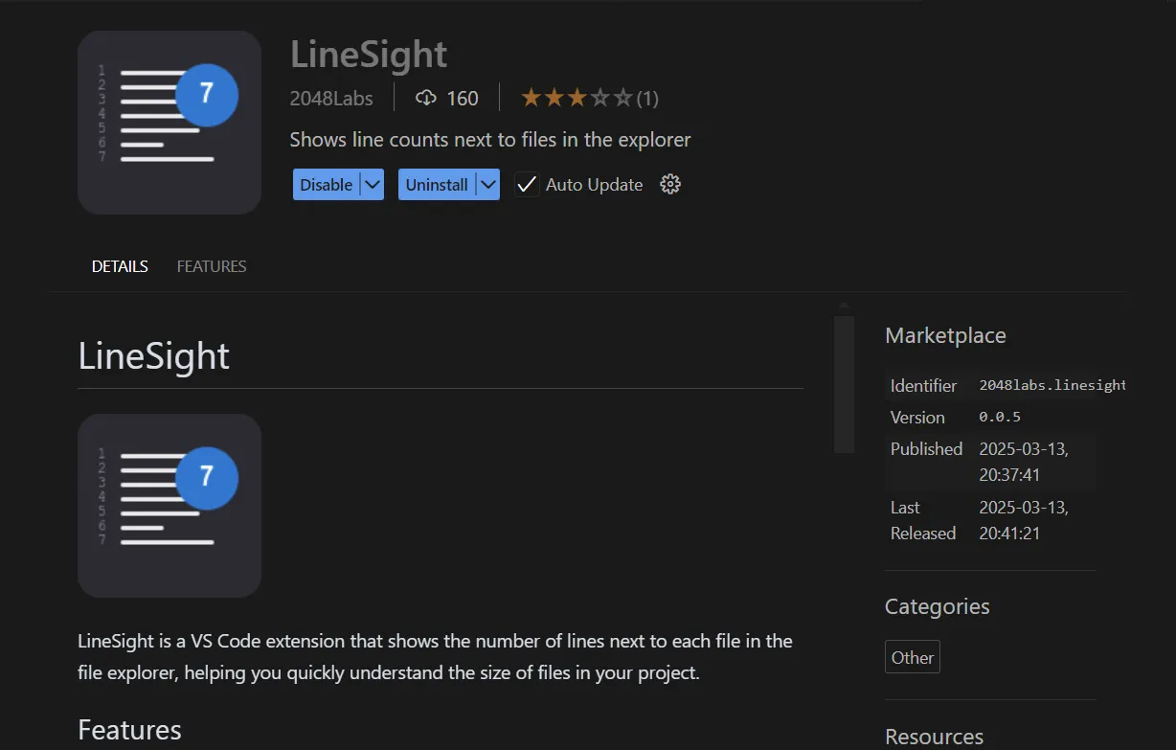Screen dimensions: 1176x750
Task: Click the Resources section heading
Action: (934, 737)
